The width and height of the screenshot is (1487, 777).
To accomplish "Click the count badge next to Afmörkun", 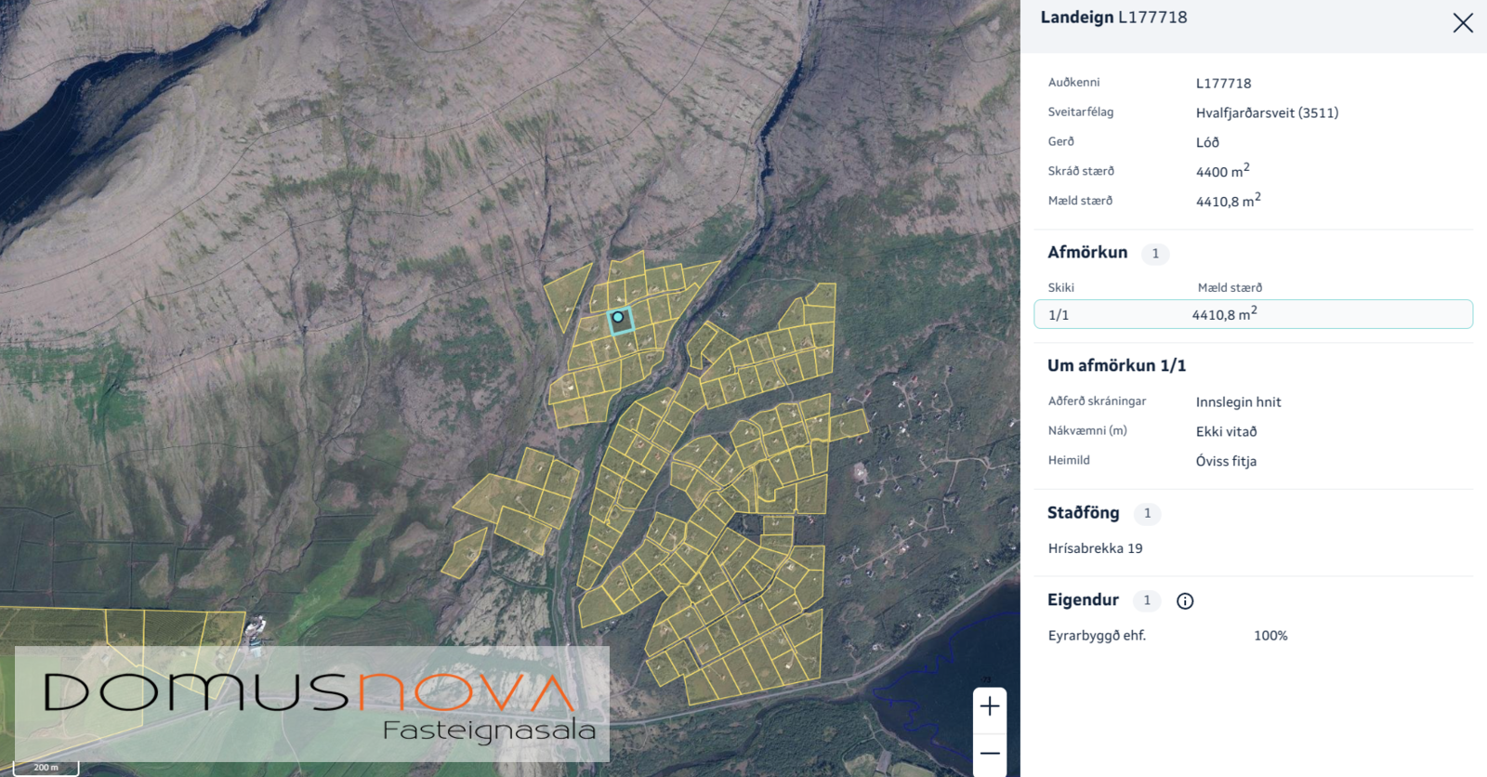I will (1155, 254).
